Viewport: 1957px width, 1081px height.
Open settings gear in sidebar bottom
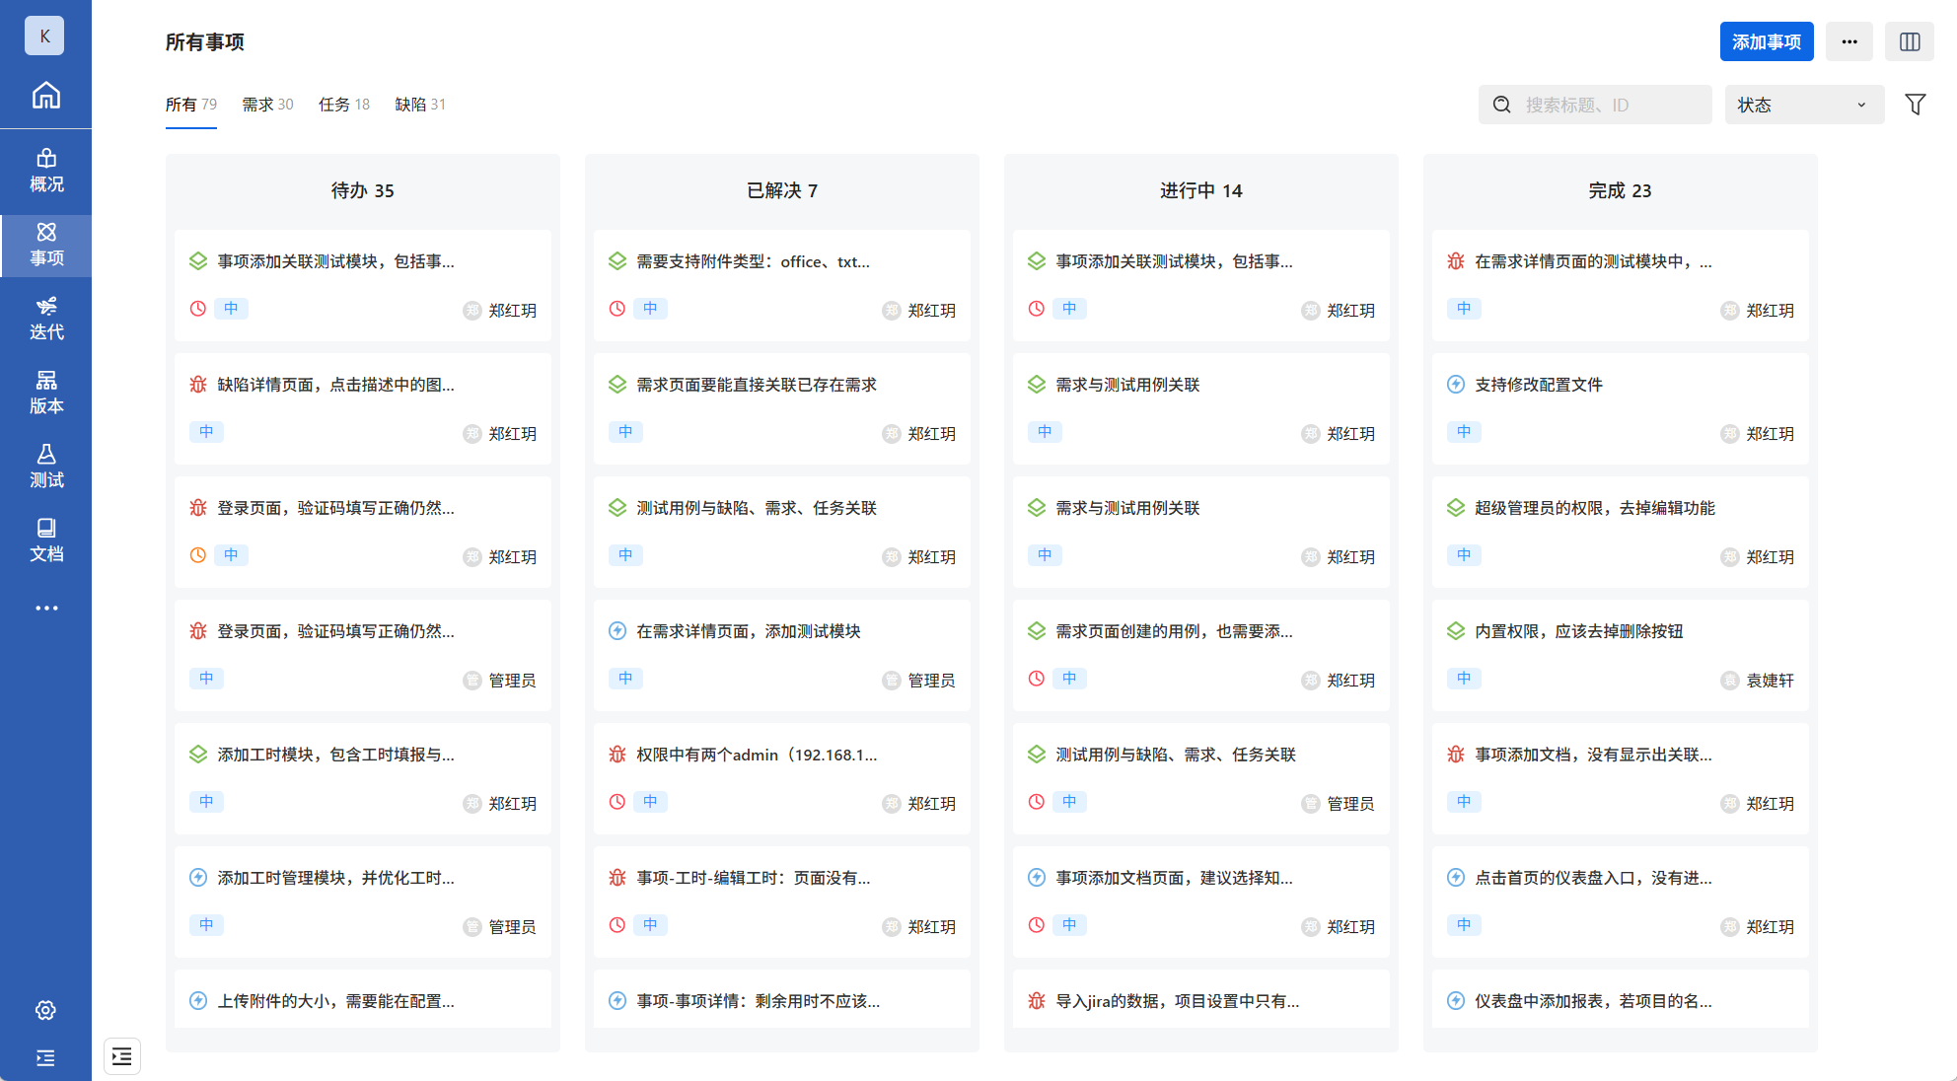45,1010
